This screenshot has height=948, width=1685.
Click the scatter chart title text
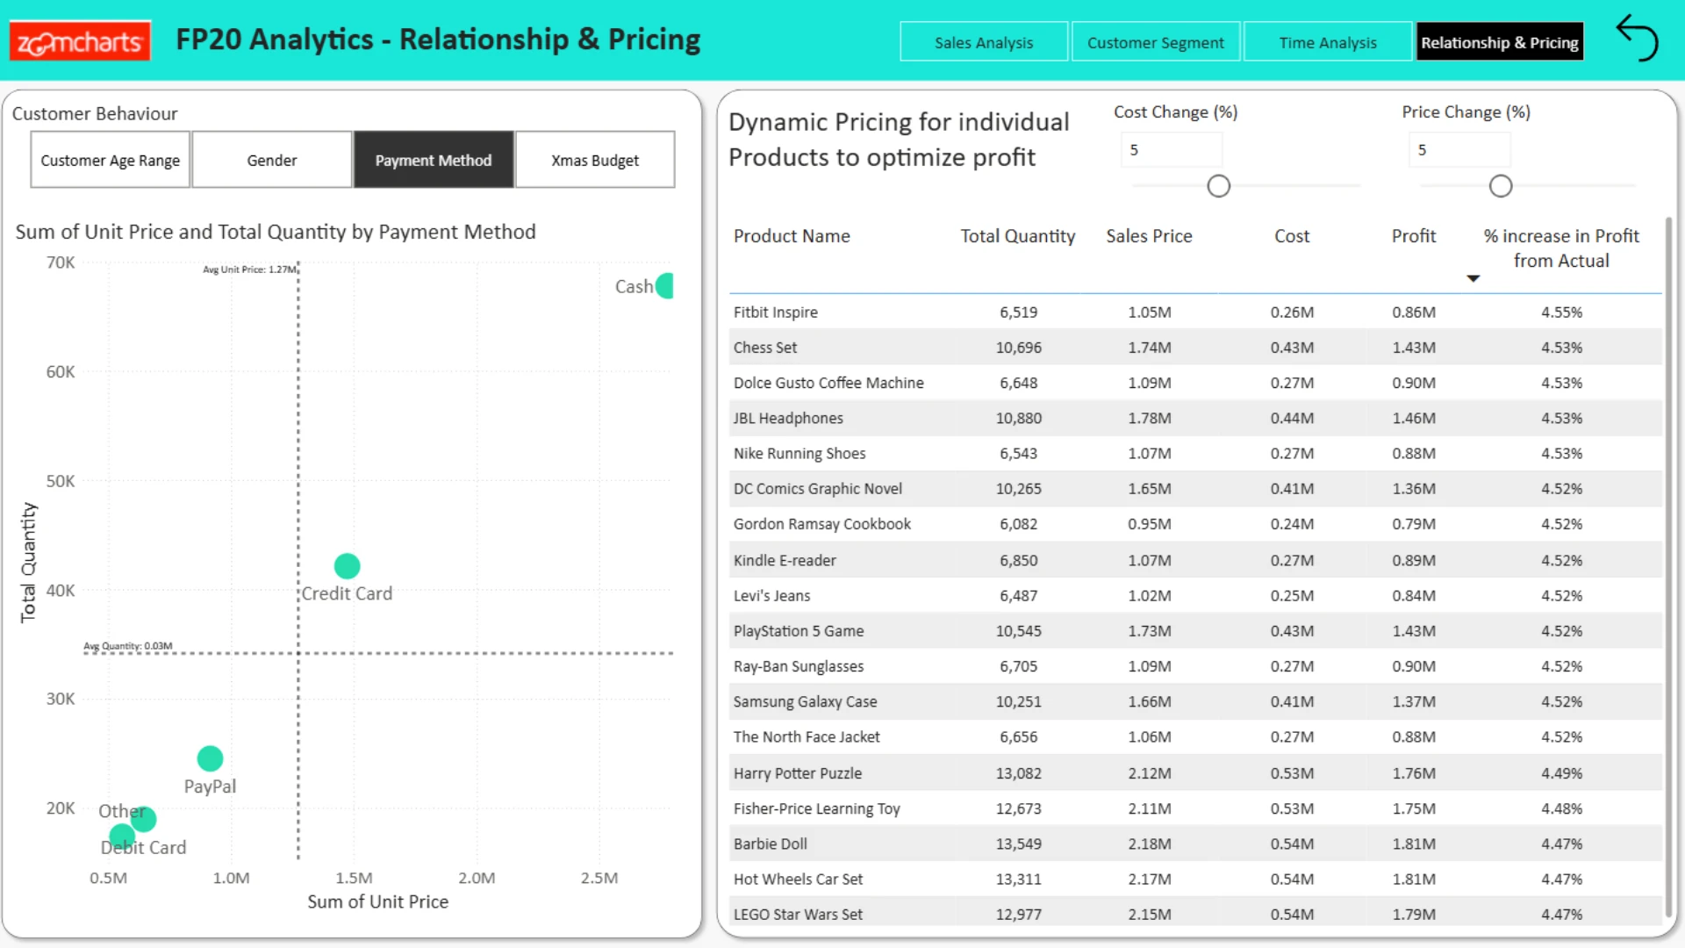276,232
